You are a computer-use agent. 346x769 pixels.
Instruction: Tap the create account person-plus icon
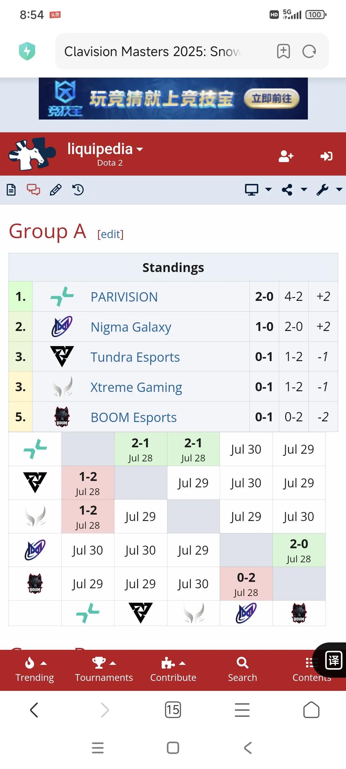coord(286,156)
